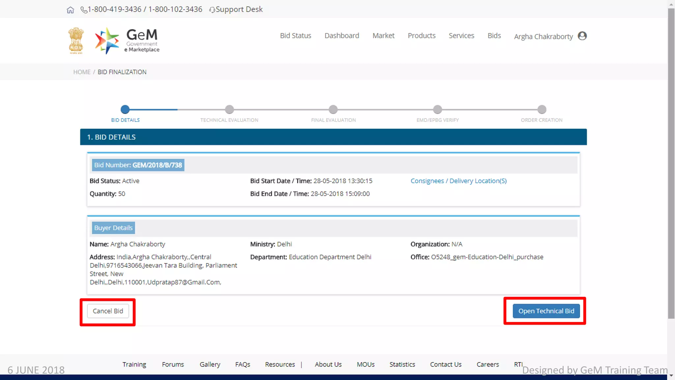Open Consignees / Delivery Location(S) link
The width and height of the screenshot is (675, 380).
[x=458, y=181]
